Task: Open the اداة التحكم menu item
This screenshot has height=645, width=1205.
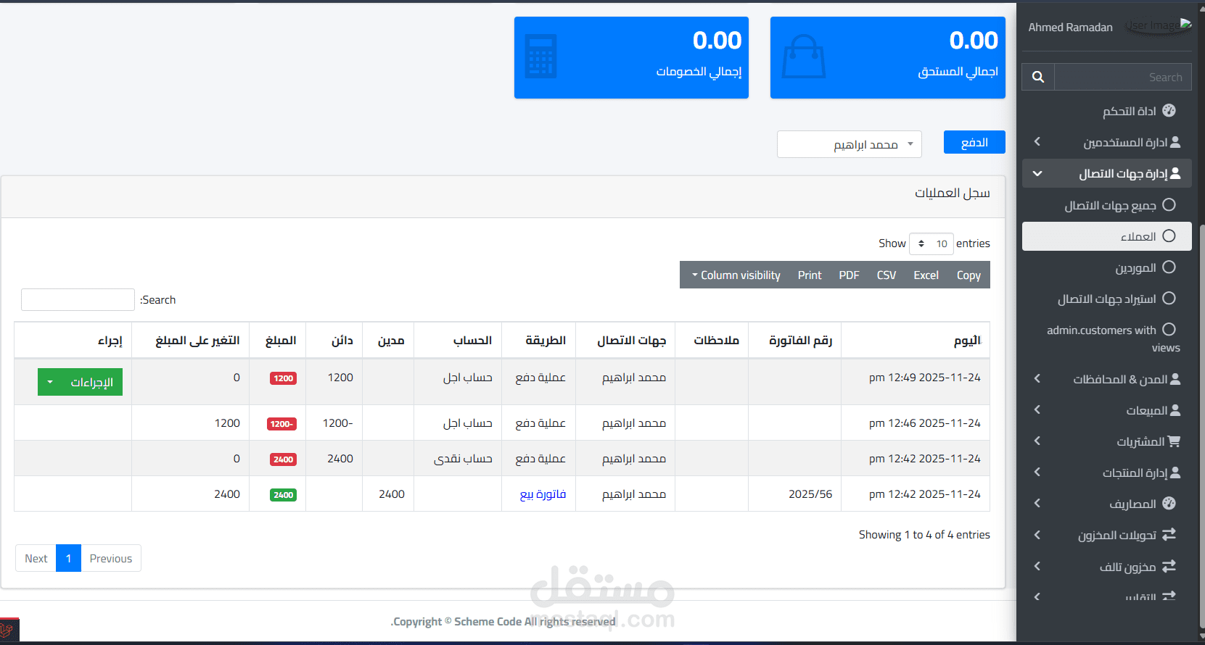Action: pos(1107,111)
